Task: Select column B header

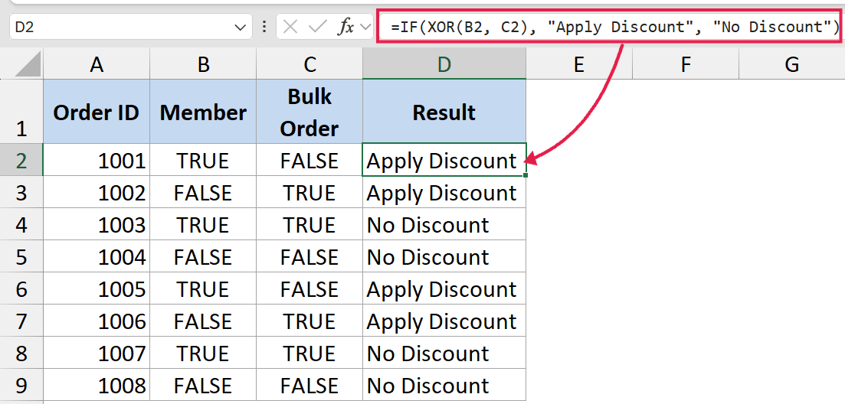Action: pos(203,65)
